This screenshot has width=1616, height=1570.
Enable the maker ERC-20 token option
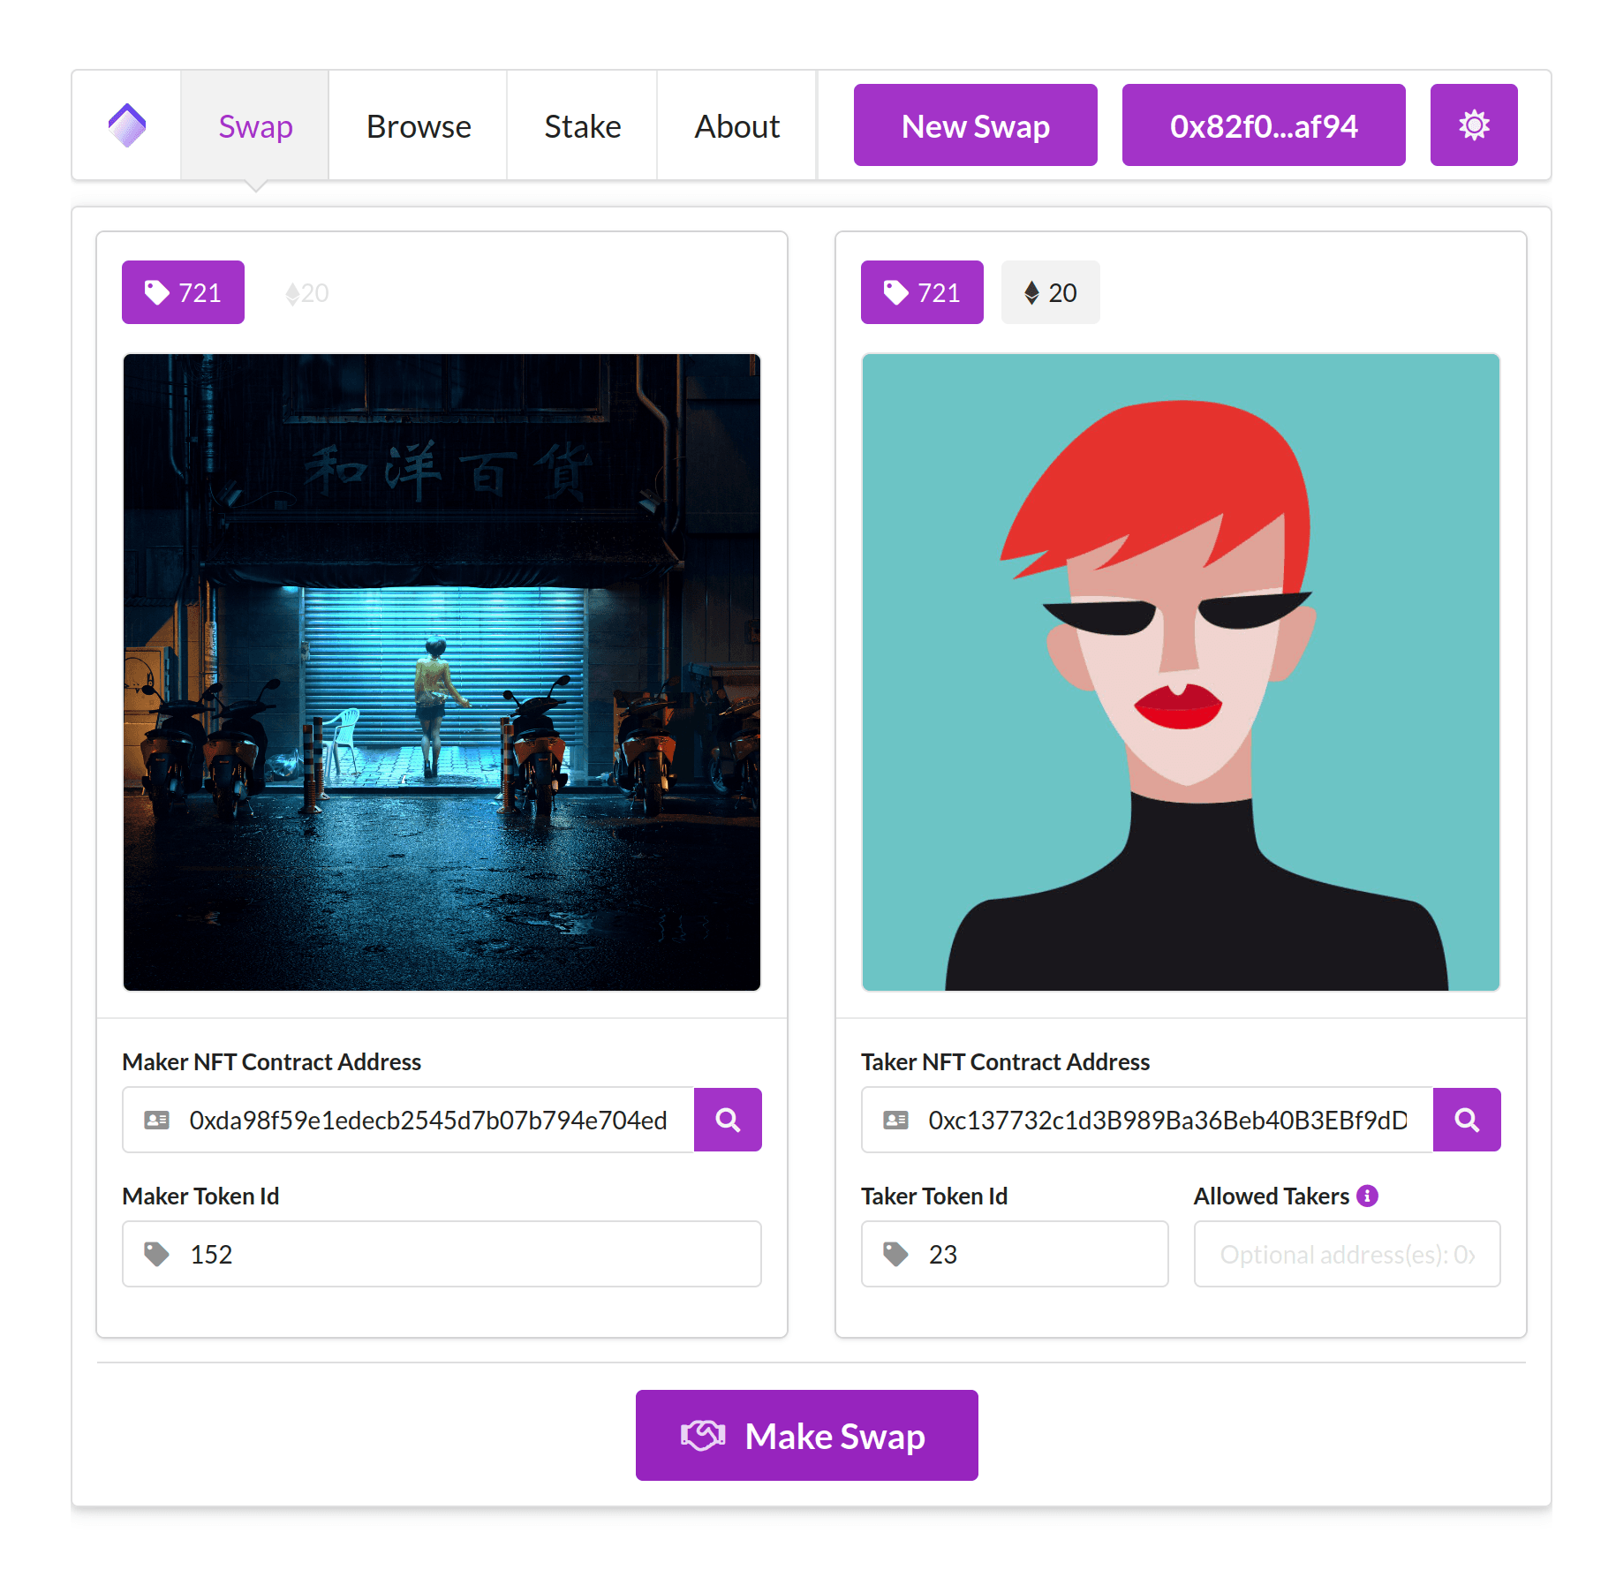tap(307, 293)
